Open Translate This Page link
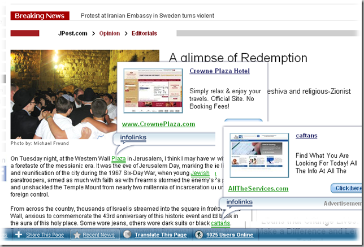 click(161, 235)
